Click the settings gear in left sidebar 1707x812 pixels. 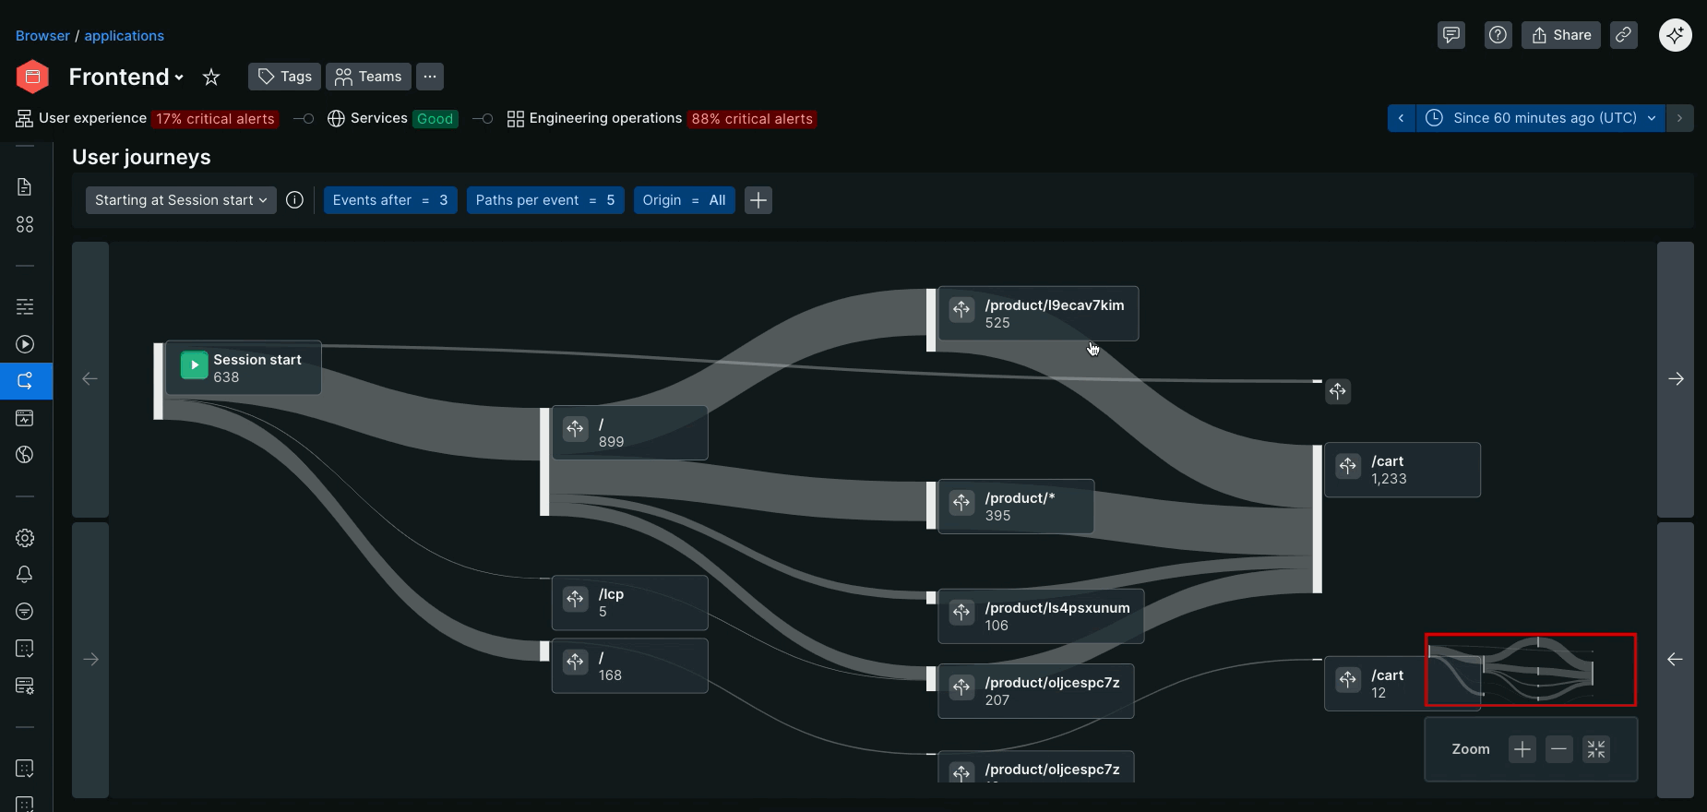[x=25, y=538]
